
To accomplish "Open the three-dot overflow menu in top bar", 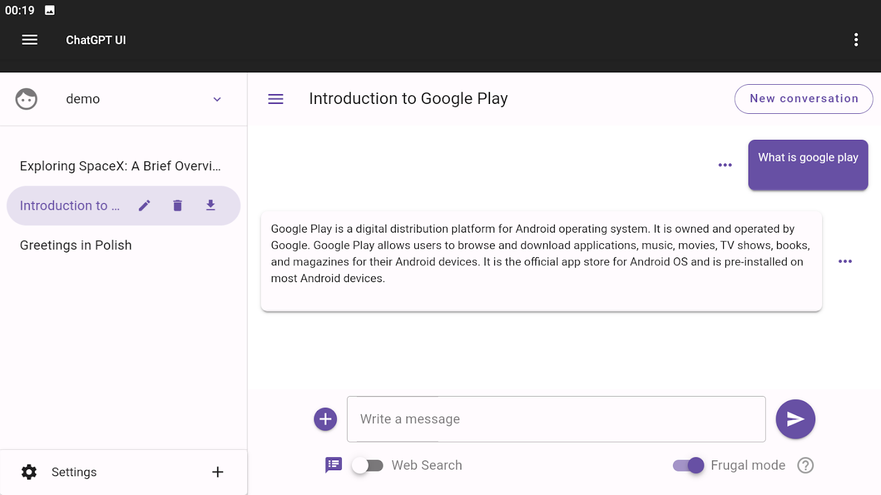I will 856,40.
